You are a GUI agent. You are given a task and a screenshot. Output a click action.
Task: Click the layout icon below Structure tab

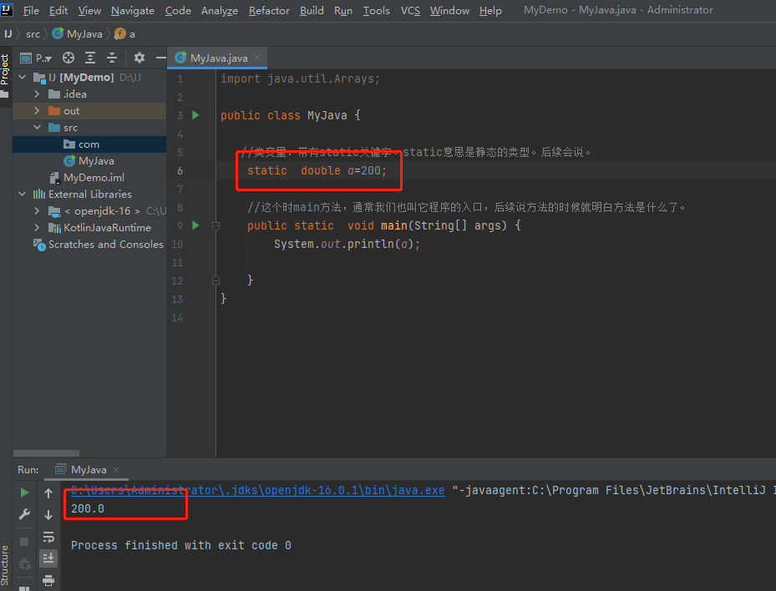pos(24,588)
